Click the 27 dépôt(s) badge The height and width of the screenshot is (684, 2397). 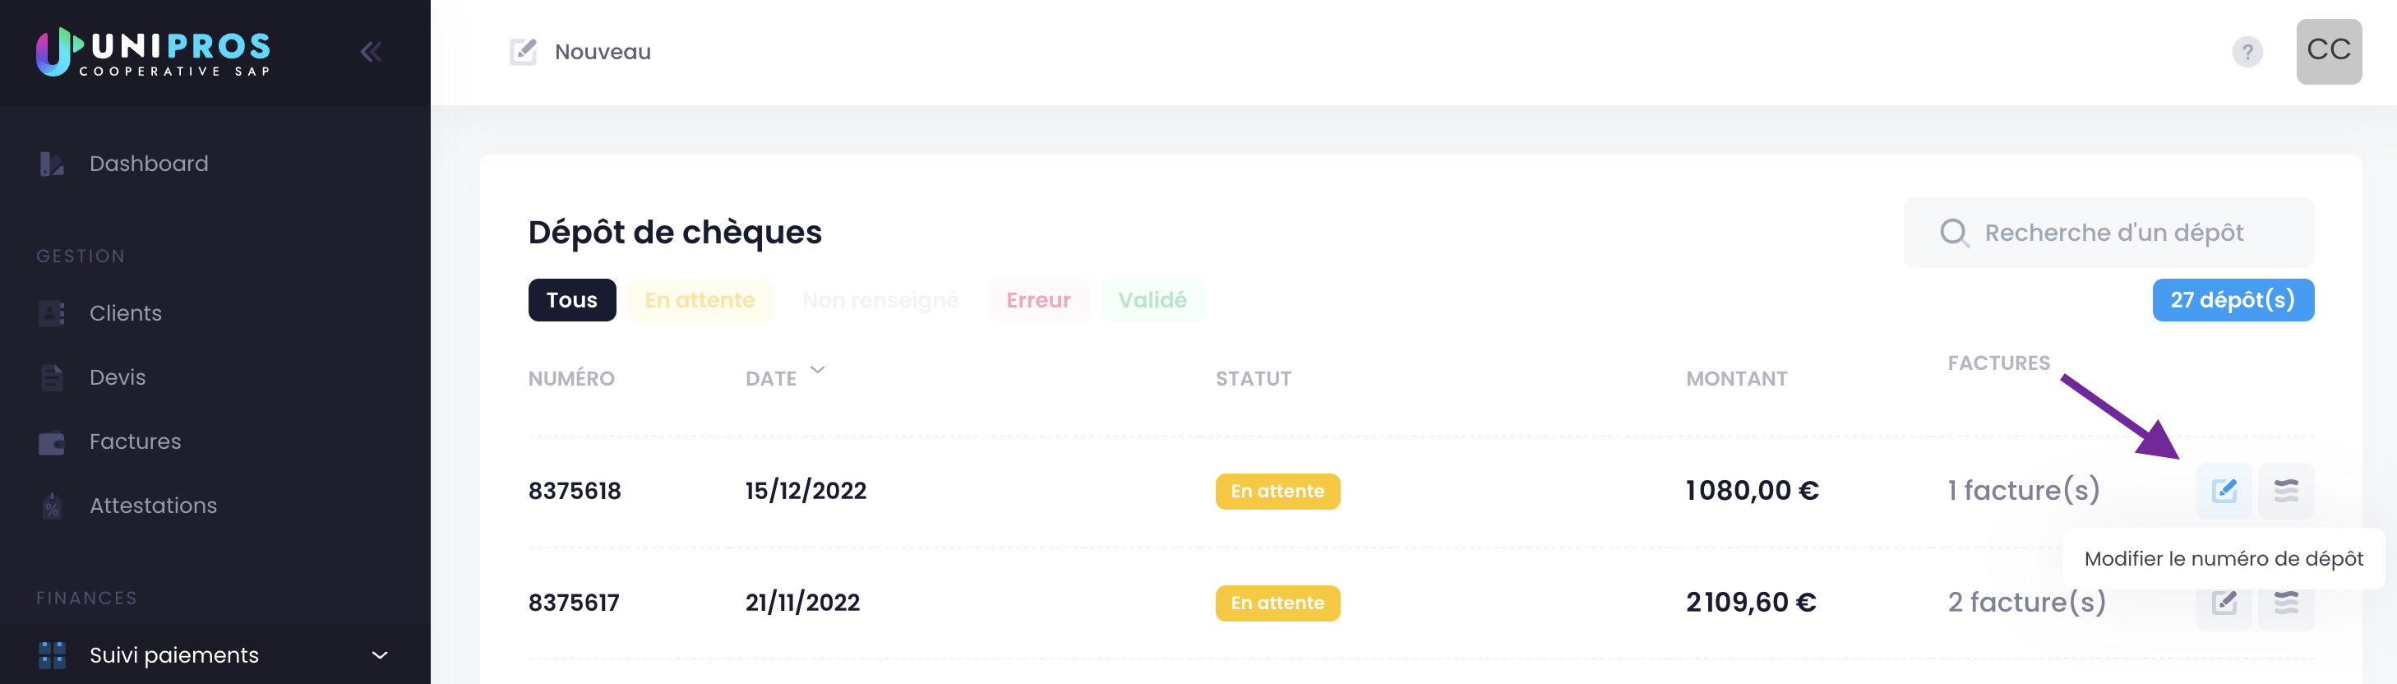2233,301
